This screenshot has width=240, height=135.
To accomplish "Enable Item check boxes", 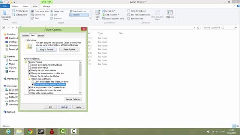I will pyautogui.click(x=129, y=11).
